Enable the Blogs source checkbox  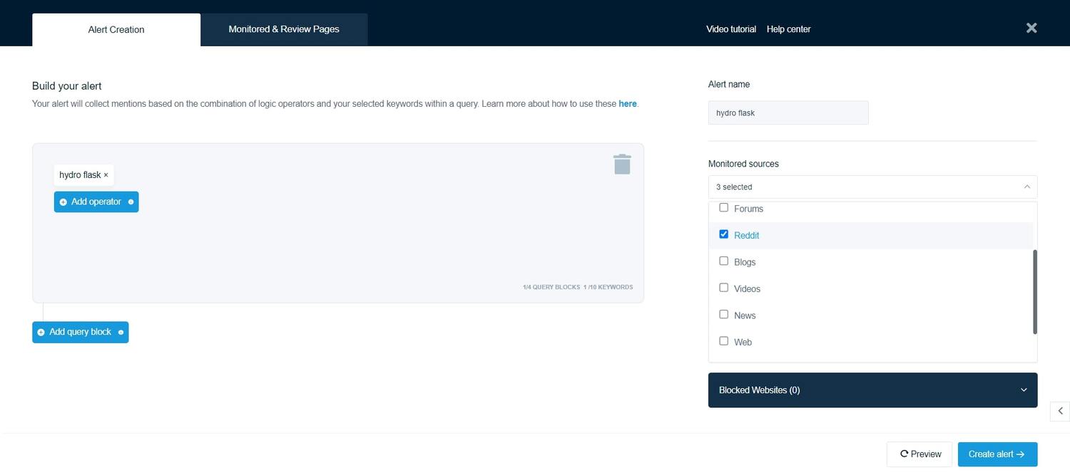pos(723,261)
